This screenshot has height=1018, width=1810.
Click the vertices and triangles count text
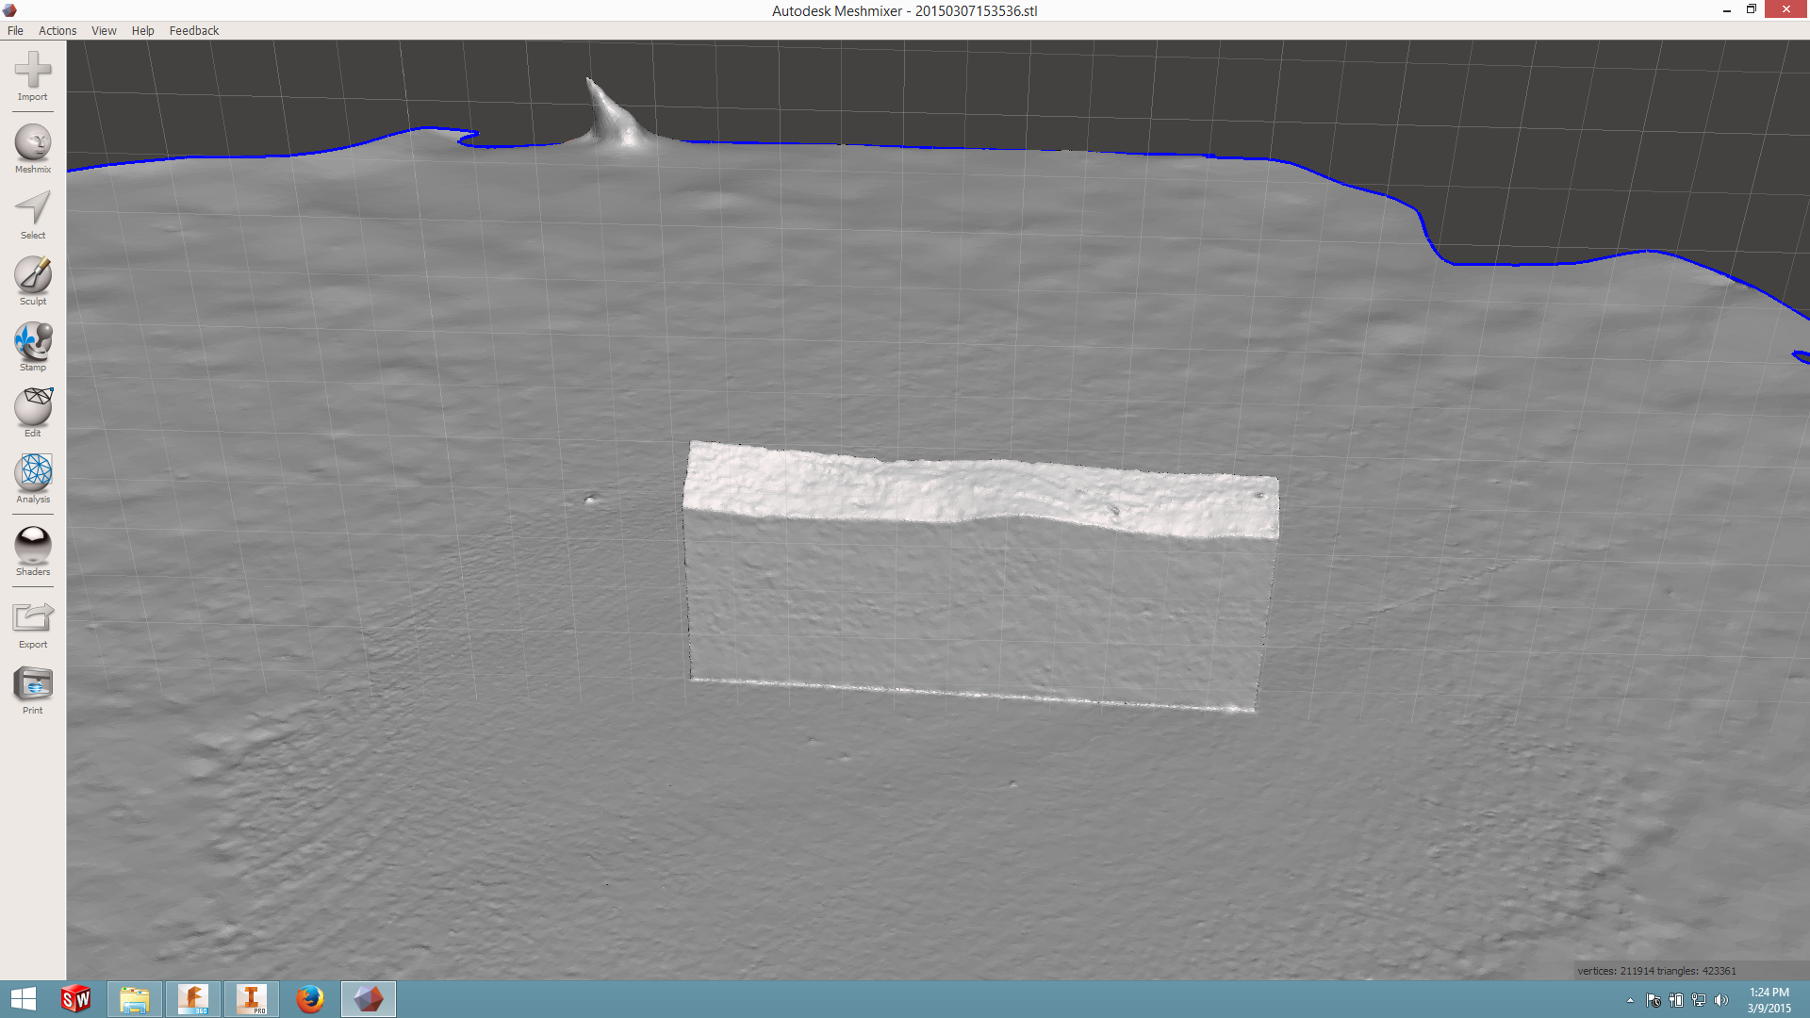point(1656,971)
